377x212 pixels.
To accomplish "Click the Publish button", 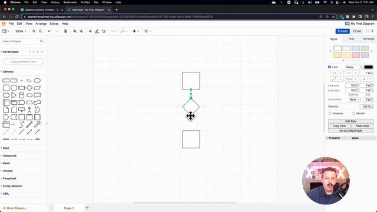I will tap(342, 31).
